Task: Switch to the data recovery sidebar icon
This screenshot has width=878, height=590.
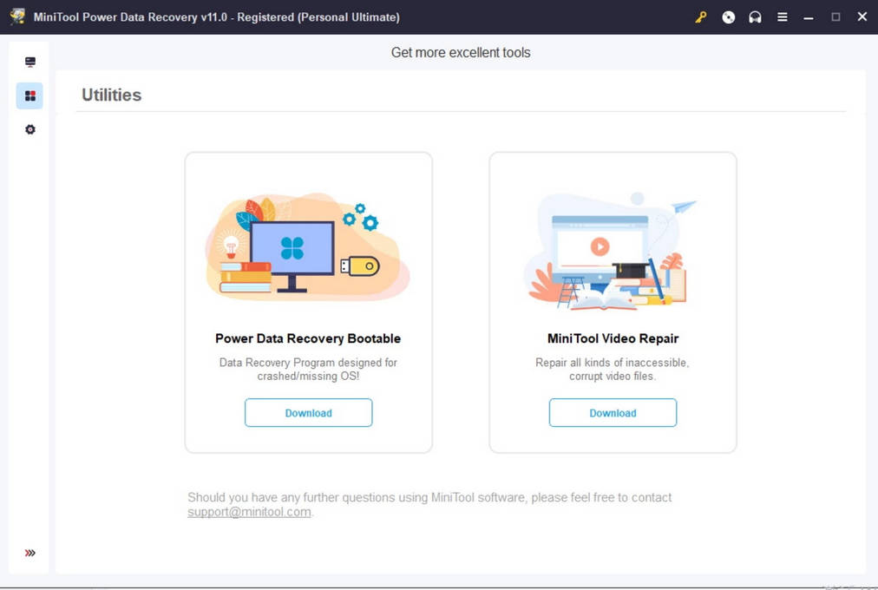Action: click(30, 62)
